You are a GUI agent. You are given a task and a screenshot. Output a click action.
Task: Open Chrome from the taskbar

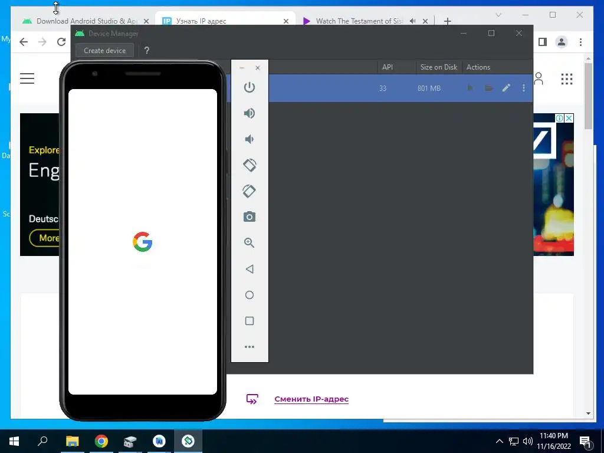pos(101,441)
